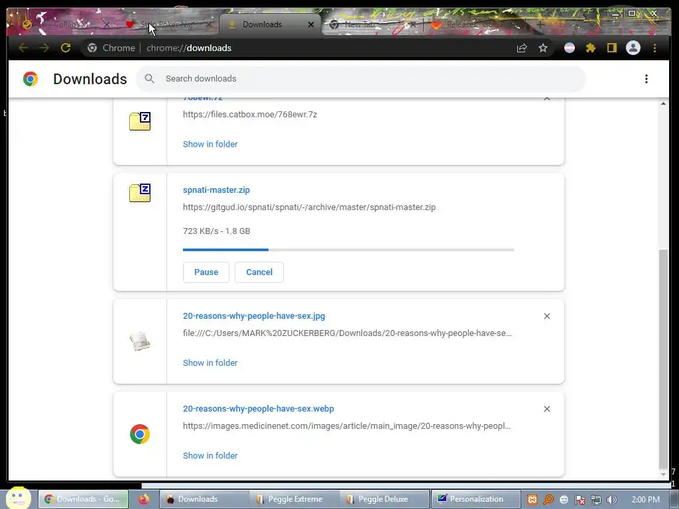679x509 pixels.
Task: Open the files.catbox.moe 768ewr.7z URL
Action: tap(250, 114)
